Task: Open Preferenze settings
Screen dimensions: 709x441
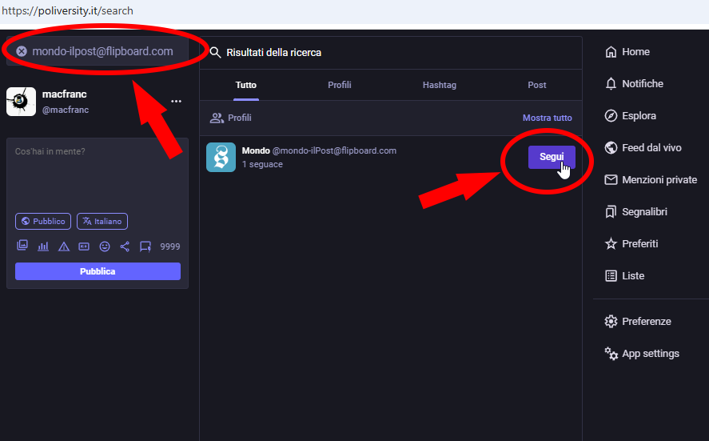Action: pyautogui.click(x=638, y=322)
